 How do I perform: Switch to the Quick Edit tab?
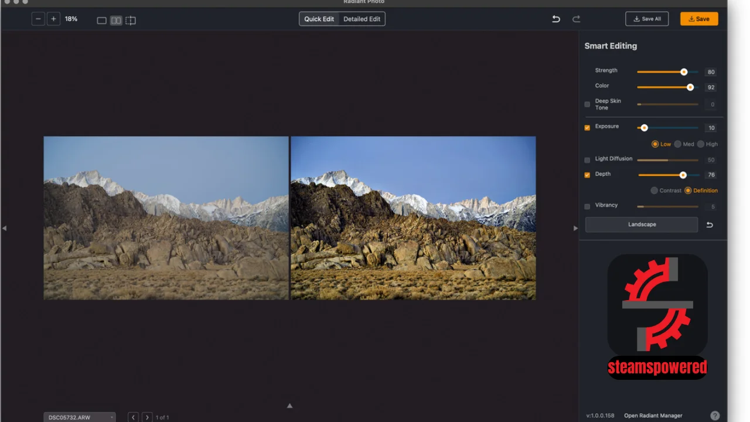coord(319,19)
